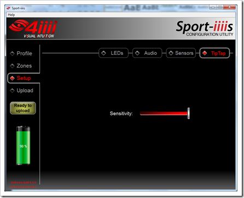Click the diamond icon beside Zones
The image size is (244, 198).
tap(12, 66)
